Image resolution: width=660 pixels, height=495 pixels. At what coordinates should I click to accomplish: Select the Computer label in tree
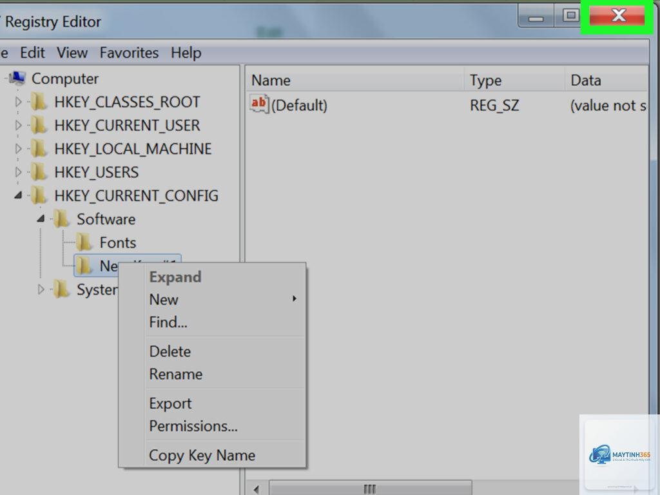pos(65,79)
